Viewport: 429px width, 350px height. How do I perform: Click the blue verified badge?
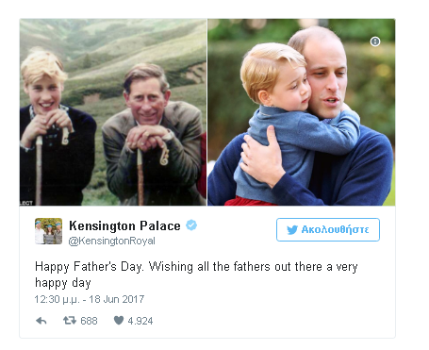click(191, 225)
